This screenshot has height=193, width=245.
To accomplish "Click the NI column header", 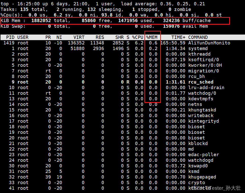I will 59,37.
